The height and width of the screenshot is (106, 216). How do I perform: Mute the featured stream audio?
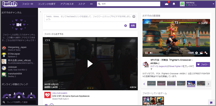[151, 53]
